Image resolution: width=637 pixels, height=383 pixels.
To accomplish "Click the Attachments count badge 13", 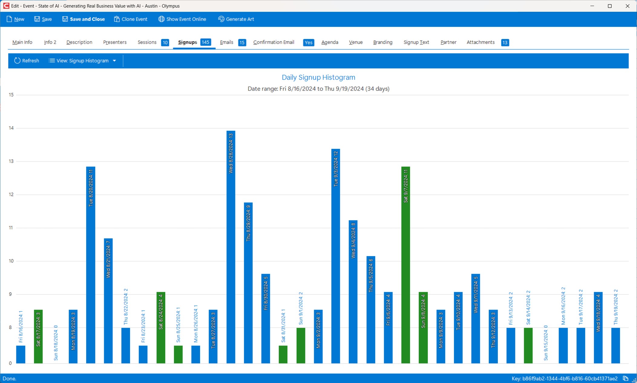I will 505,43.
